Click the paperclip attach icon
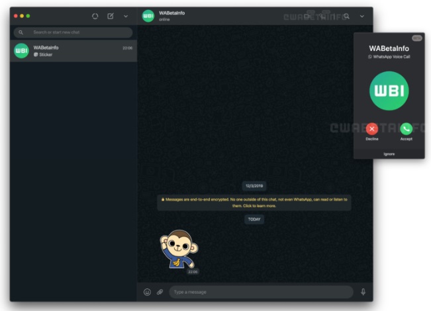The image size is (431, 311). (x=160, y=292)
